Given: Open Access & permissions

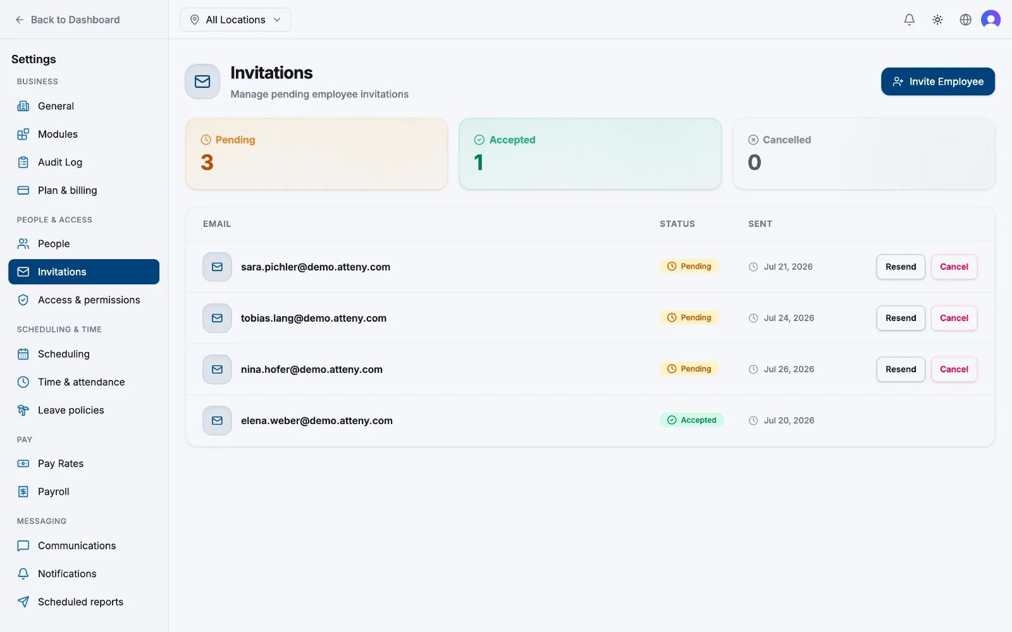Looking at the screenshot, I should [83, 300].
